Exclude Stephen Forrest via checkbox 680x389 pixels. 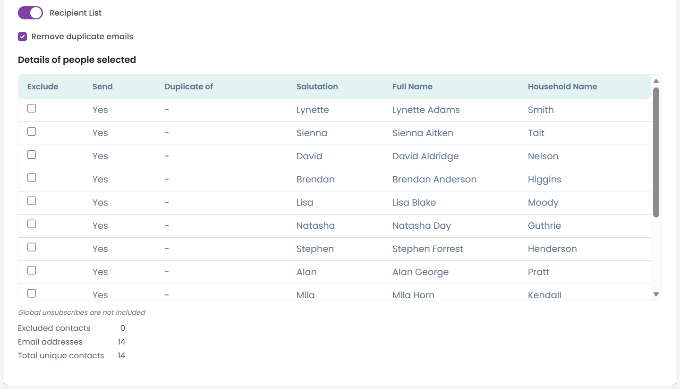(32, 247)
